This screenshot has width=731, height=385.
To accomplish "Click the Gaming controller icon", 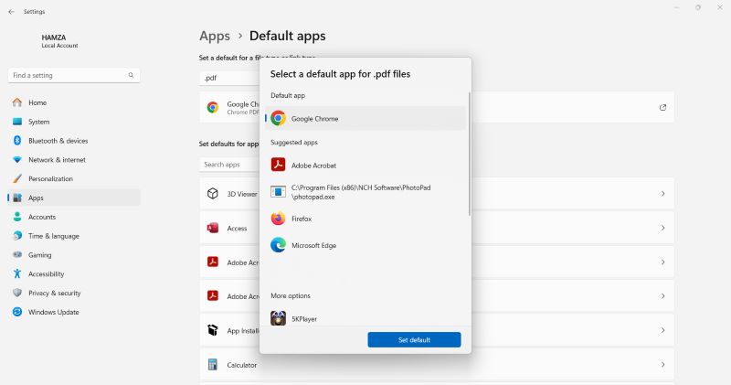I will [x=17, y=255].
